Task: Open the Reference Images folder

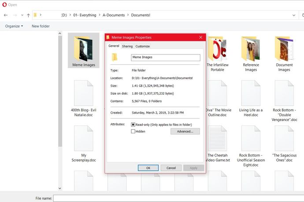Action: coord(251,54)
